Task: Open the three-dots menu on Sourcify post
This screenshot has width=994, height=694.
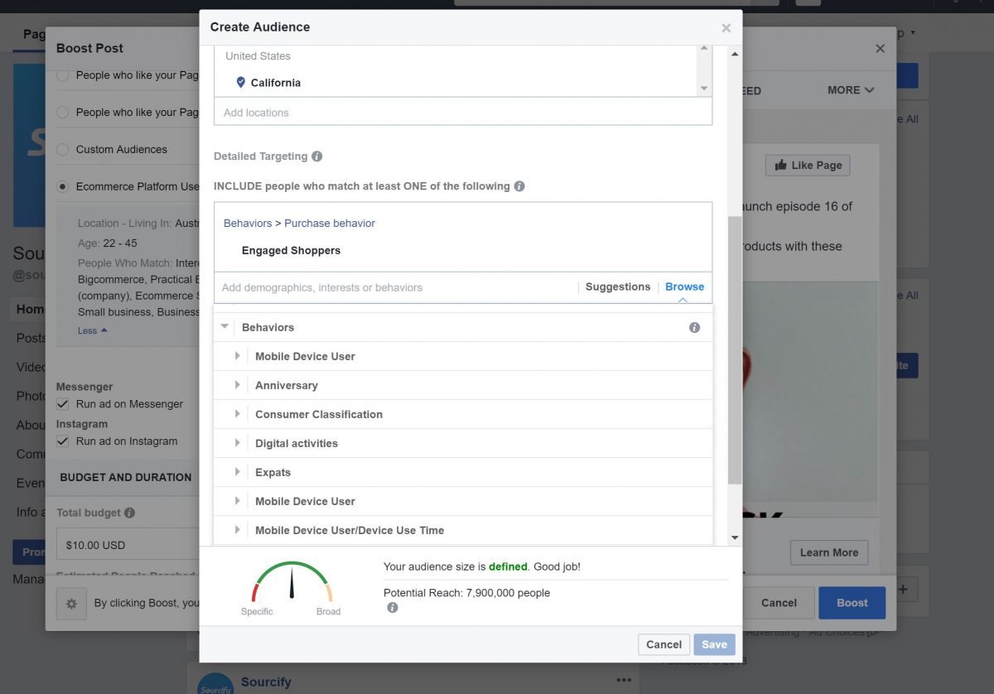Action: tap(624, 680)
